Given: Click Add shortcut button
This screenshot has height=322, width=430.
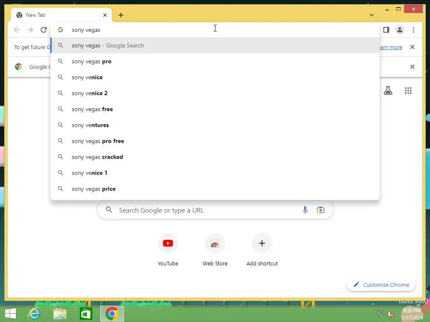Looking at the screenshot, I should [x=262, y=250].
